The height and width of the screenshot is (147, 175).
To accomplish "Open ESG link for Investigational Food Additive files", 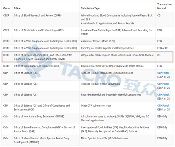I will [159, 127].
